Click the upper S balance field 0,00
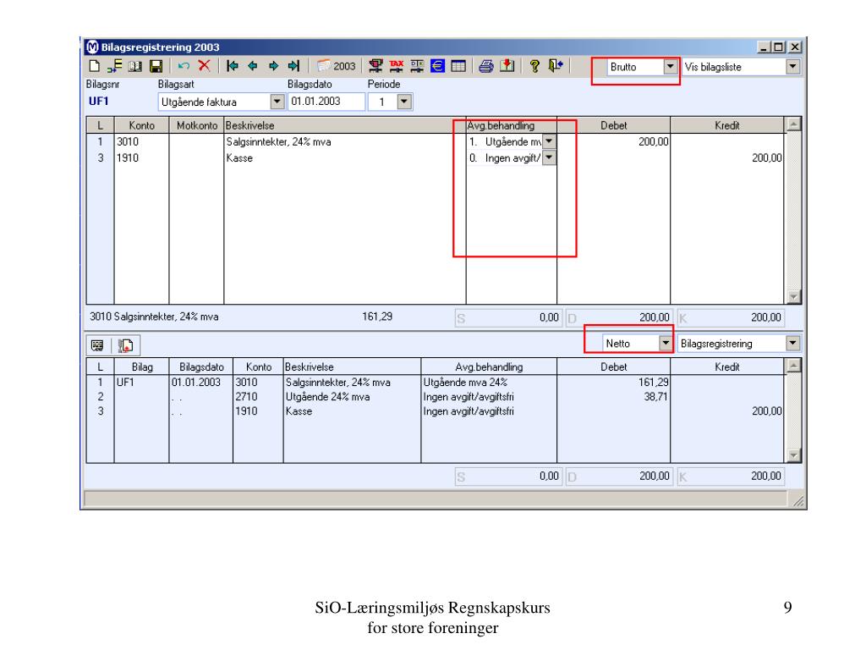The width and height of the screenshot is (866, 650). 508,318
